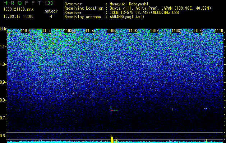Click the Receiving antenna field label

[x=83, y=17]
